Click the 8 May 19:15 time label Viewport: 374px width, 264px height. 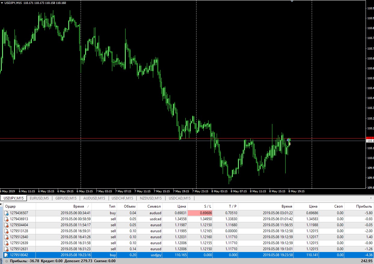(296, 191)
